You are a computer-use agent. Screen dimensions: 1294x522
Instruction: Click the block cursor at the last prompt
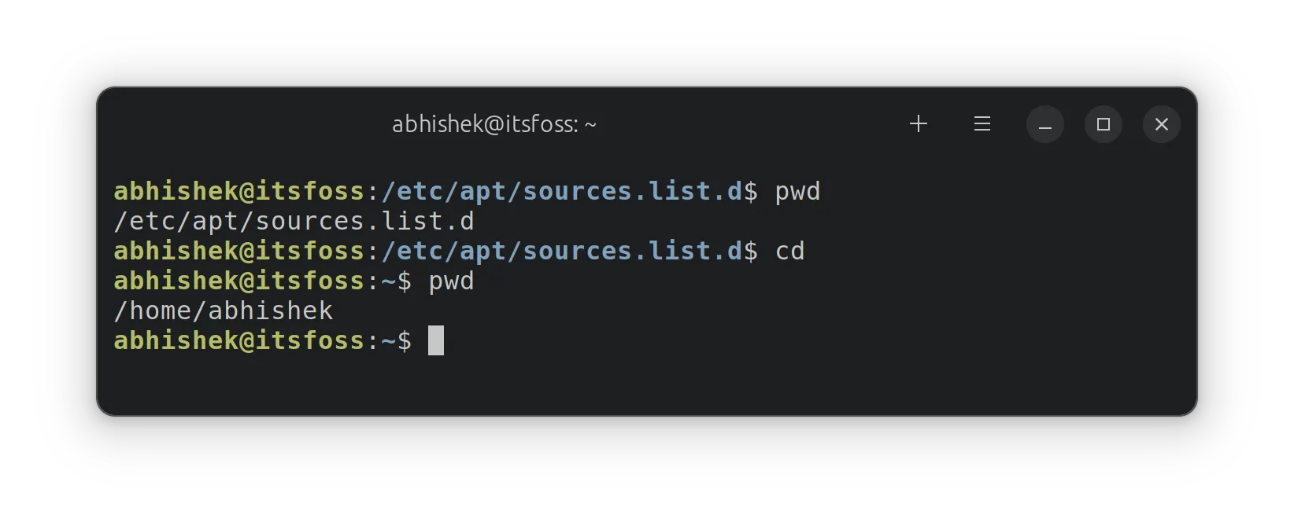coord(436,341)
